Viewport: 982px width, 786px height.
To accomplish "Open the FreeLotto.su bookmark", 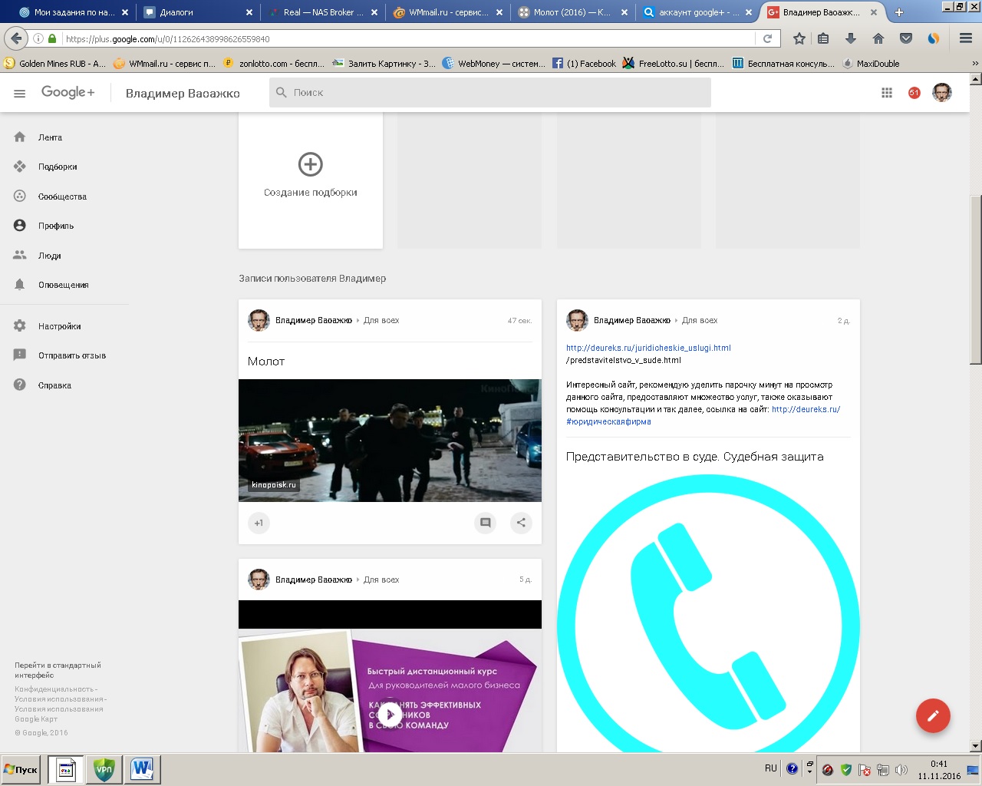I will [x=674, y=64].
